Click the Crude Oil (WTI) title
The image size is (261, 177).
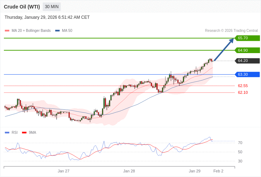click(x=22, y=7)
